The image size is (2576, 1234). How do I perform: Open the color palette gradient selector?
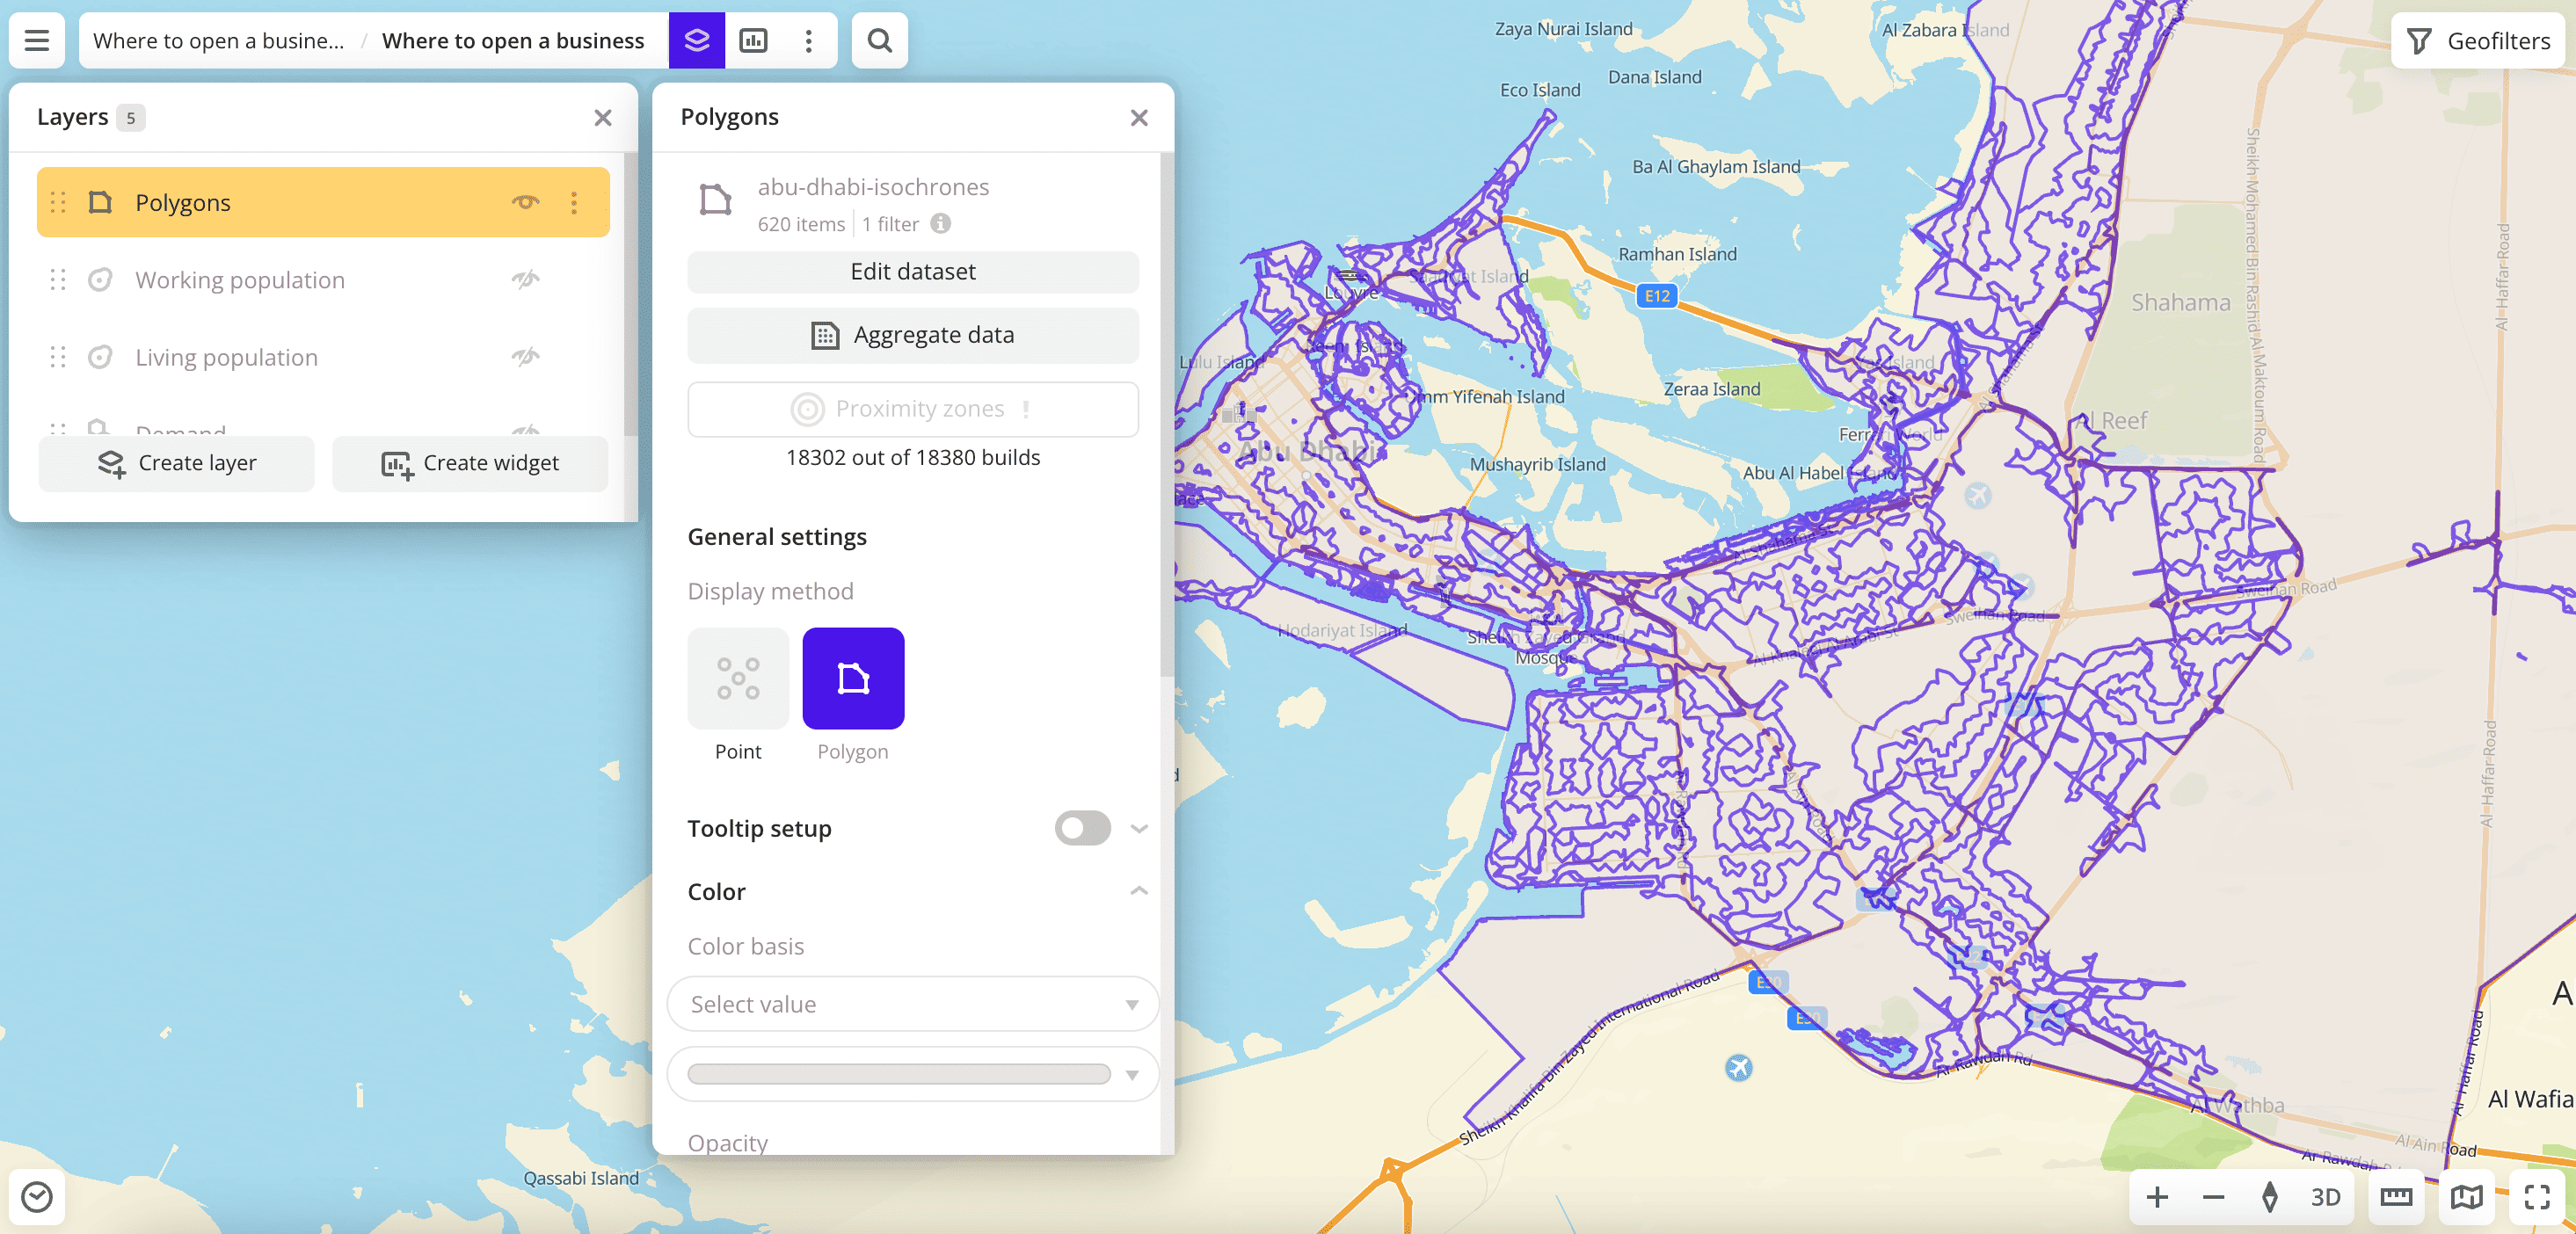coord(912,1074)
